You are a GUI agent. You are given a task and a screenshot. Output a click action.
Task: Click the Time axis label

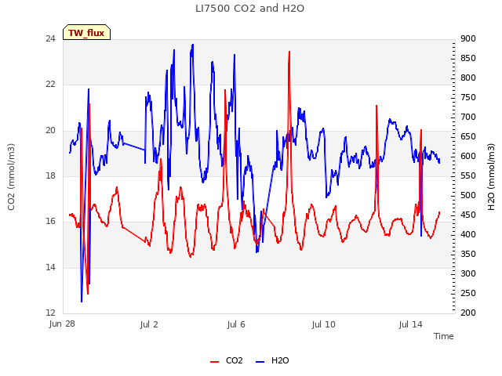443,336
